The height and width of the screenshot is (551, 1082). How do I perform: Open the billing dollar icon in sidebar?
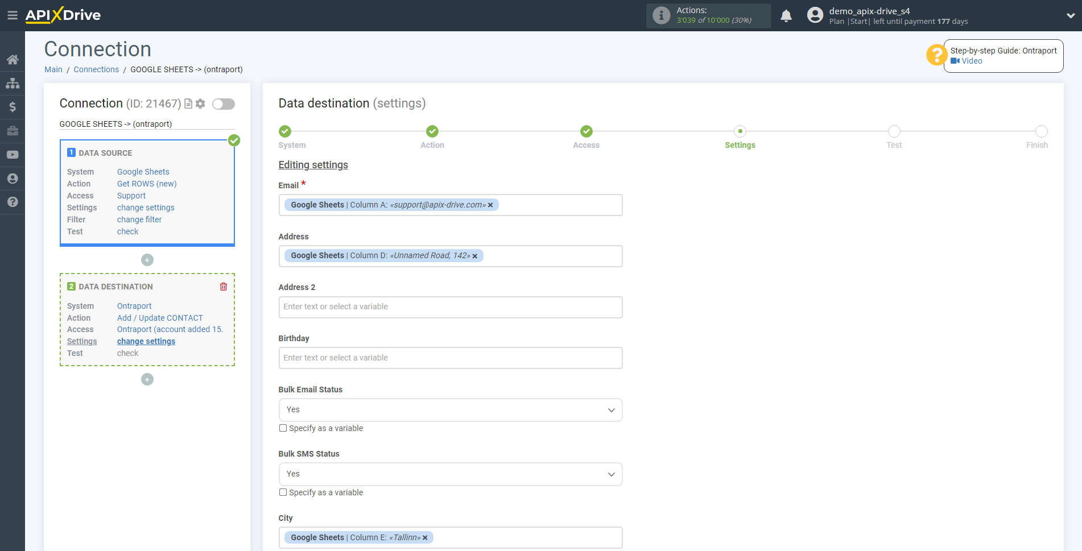13,107
